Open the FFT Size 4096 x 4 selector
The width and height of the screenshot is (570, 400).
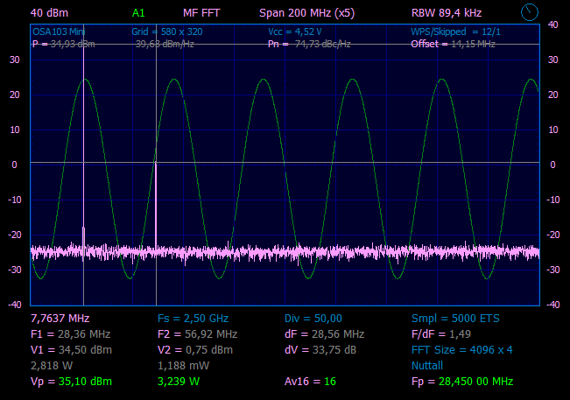click(x=461, y=349)
